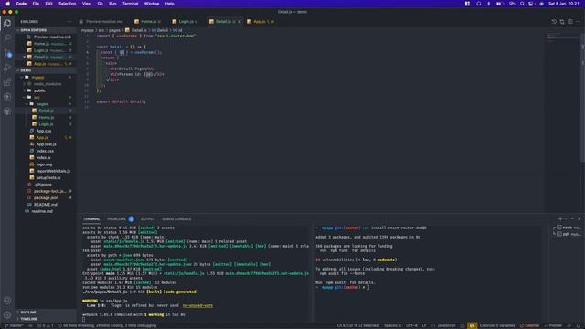The width and height of the screenshot is (585, 329).
Task: Click the new terminal plus icon
Action: 560,219
